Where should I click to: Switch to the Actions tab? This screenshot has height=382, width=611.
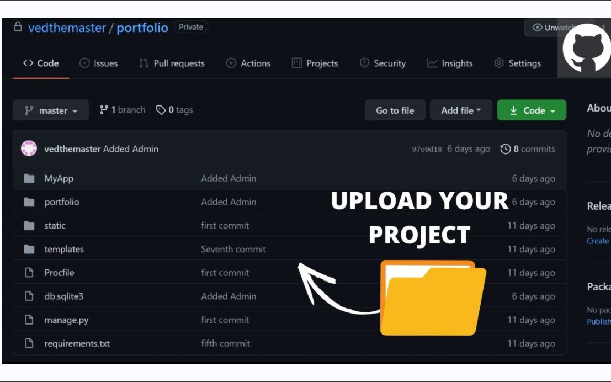[248, 63]
